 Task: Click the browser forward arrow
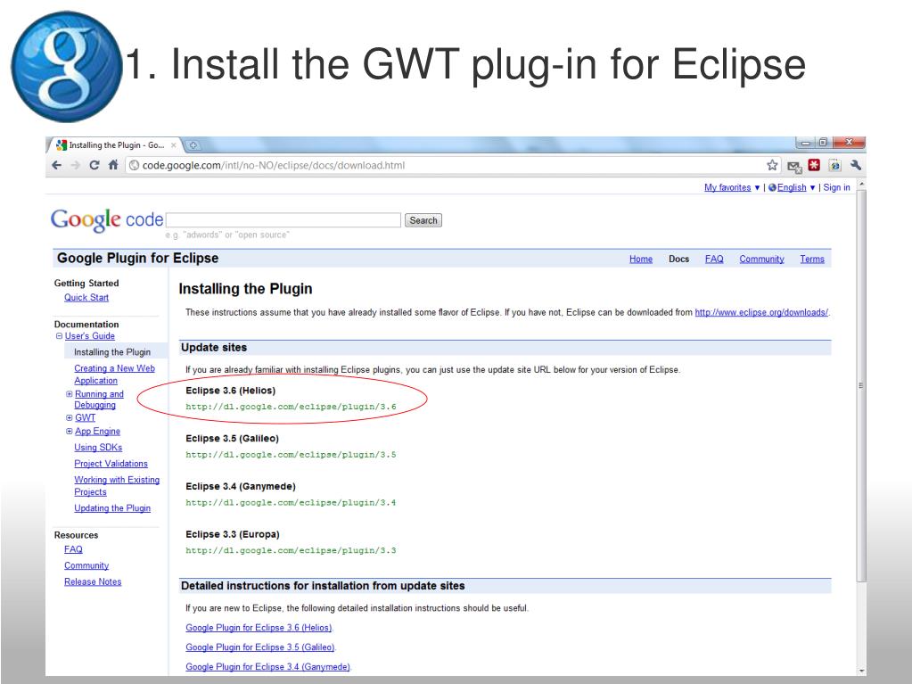pos(76,165)
